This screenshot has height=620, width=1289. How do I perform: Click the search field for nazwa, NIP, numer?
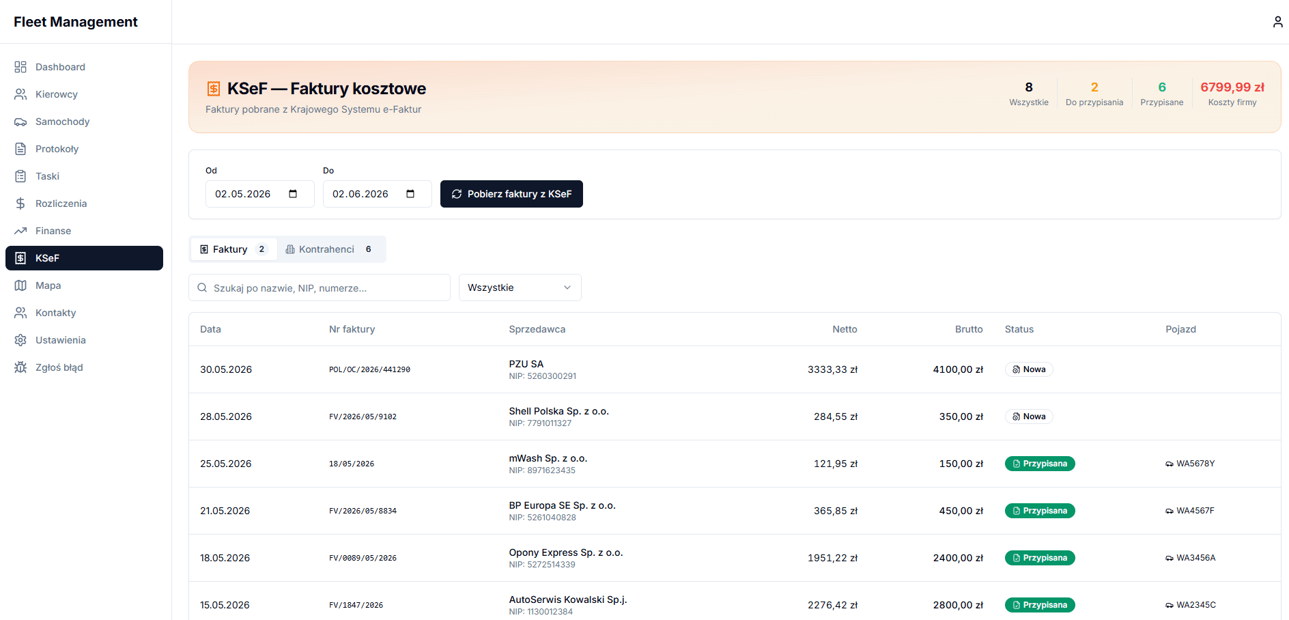320,287
